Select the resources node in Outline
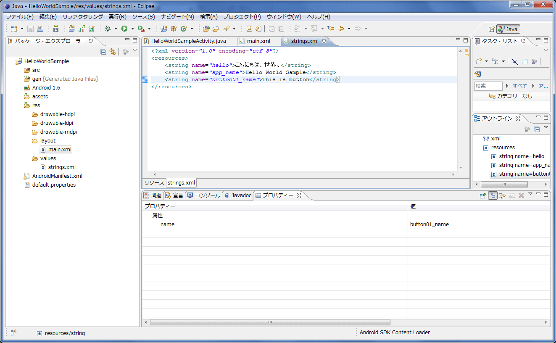Screen dimensions: 556x343 [x=503, y=148]
